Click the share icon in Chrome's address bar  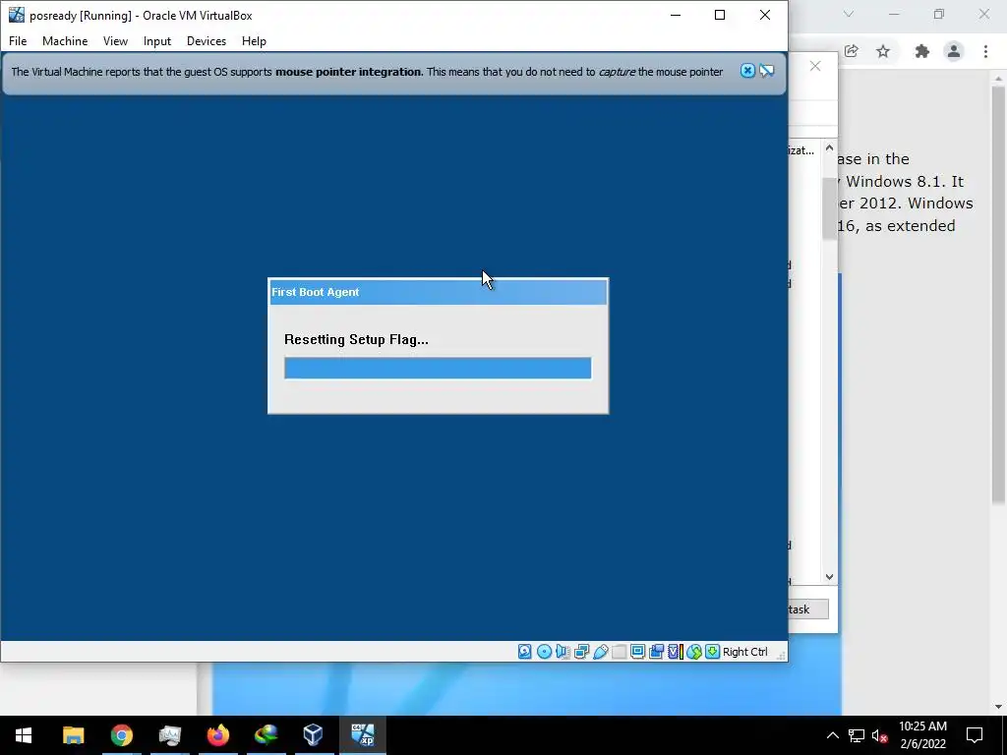click(x=852, y=51)
